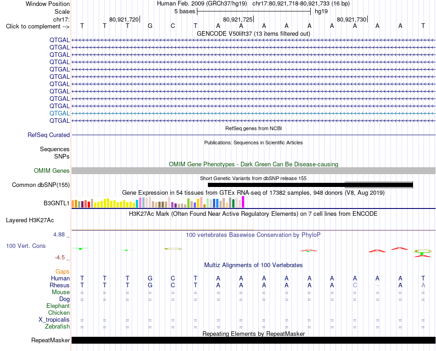Click the OMIM Genes track label
Screen dimensions: 436x351
[x=52, y=170]
